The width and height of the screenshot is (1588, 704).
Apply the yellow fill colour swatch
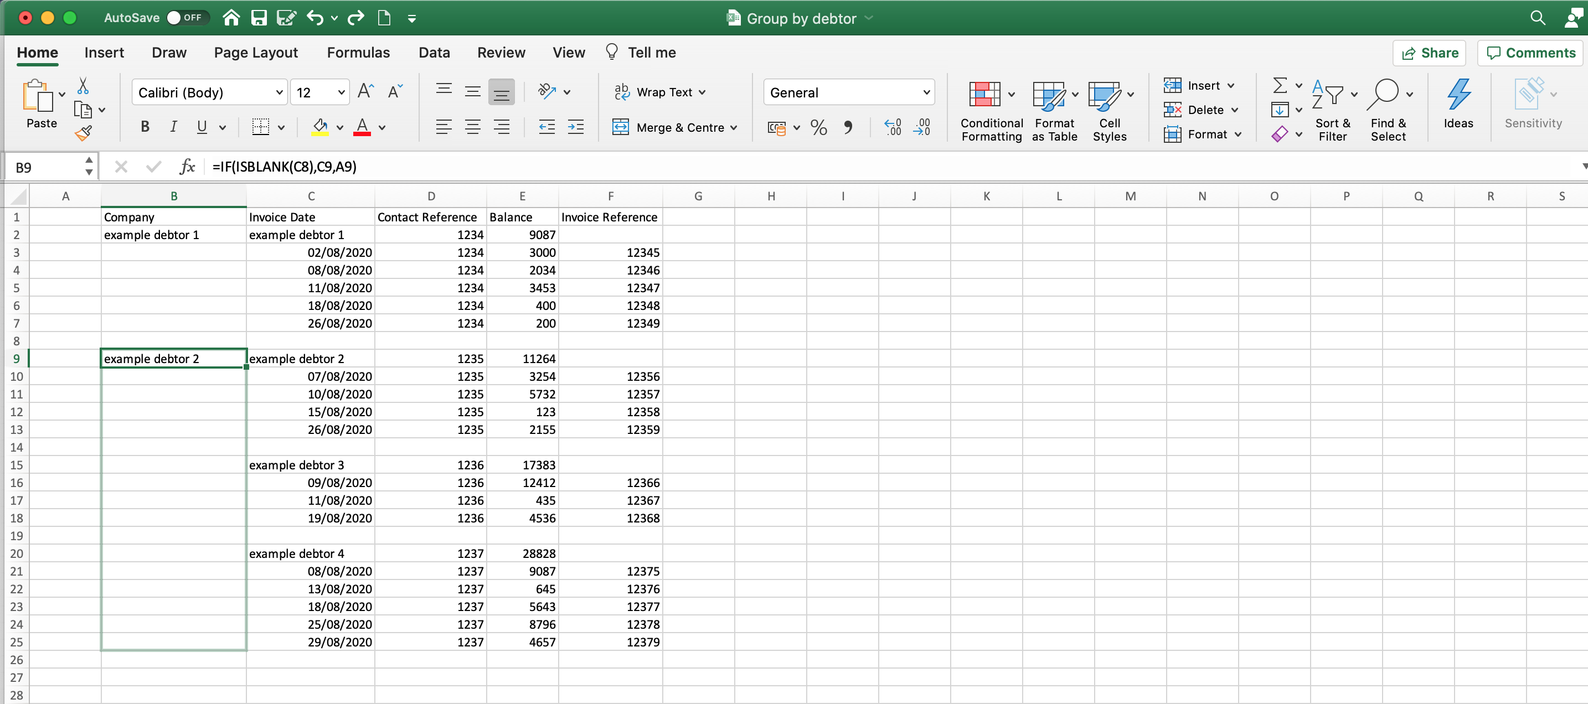point(320,128)
